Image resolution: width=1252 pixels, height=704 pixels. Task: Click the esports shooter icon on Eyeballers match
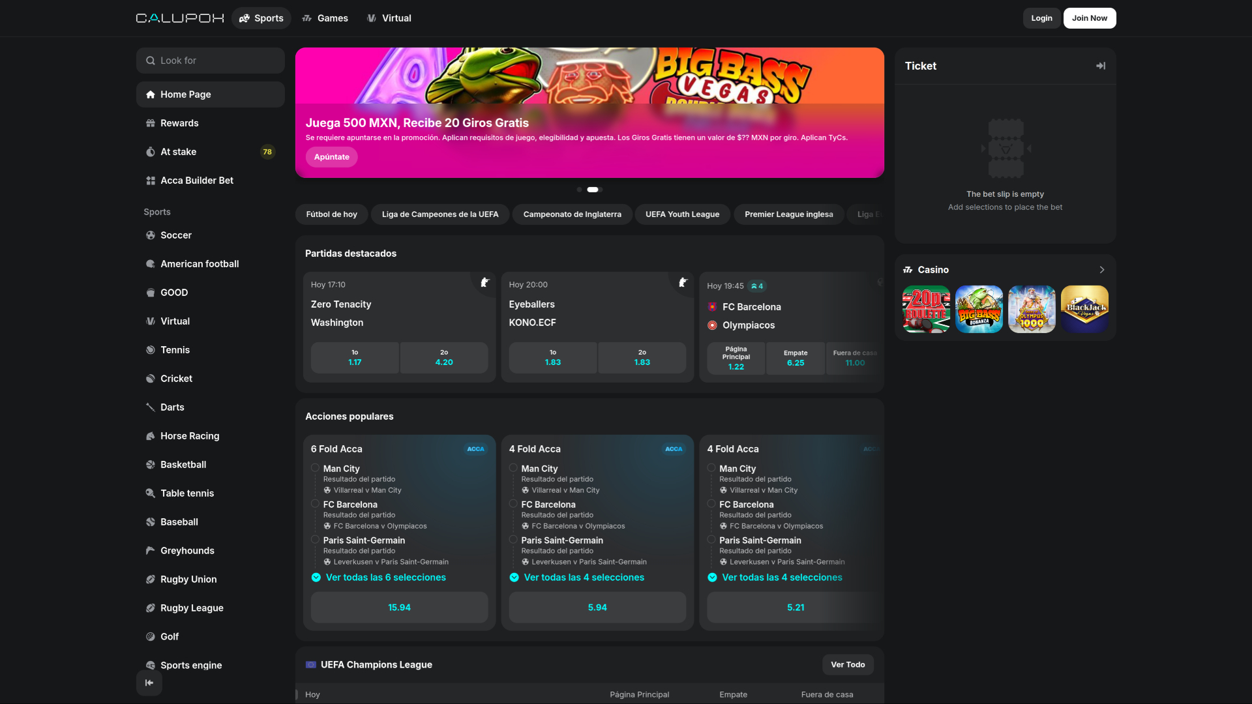[x=682, y=283]
